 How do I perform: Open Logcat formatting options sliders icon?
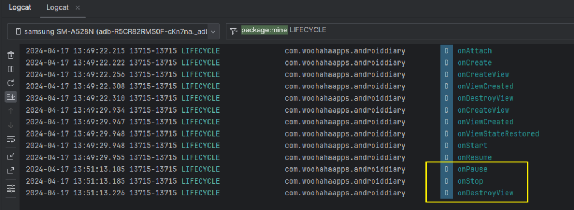(11, 188)
